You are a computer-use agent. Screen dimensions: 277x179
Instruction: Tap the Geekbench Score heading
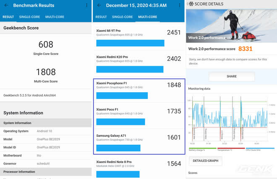(21, 28)
